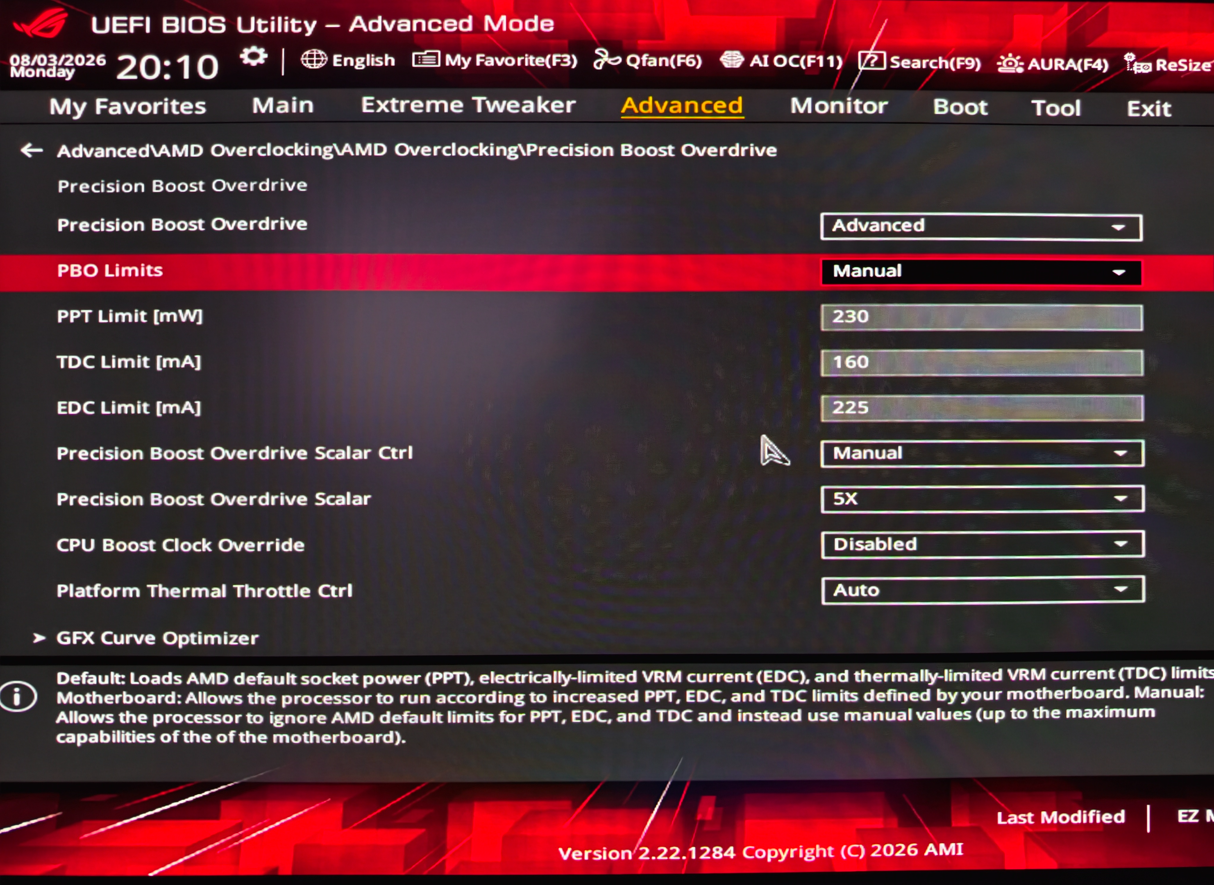The width and height of the screenshot is (1214, 885).
Task: Click the Version 2.22.1284 copyright text
Action: pyautogui.click(x=761, y=851)
